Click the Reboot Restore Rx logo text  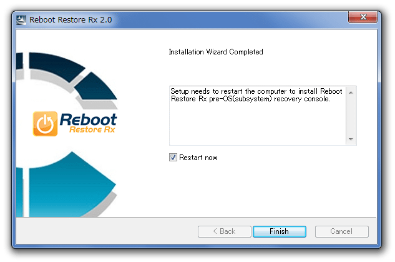88,123
